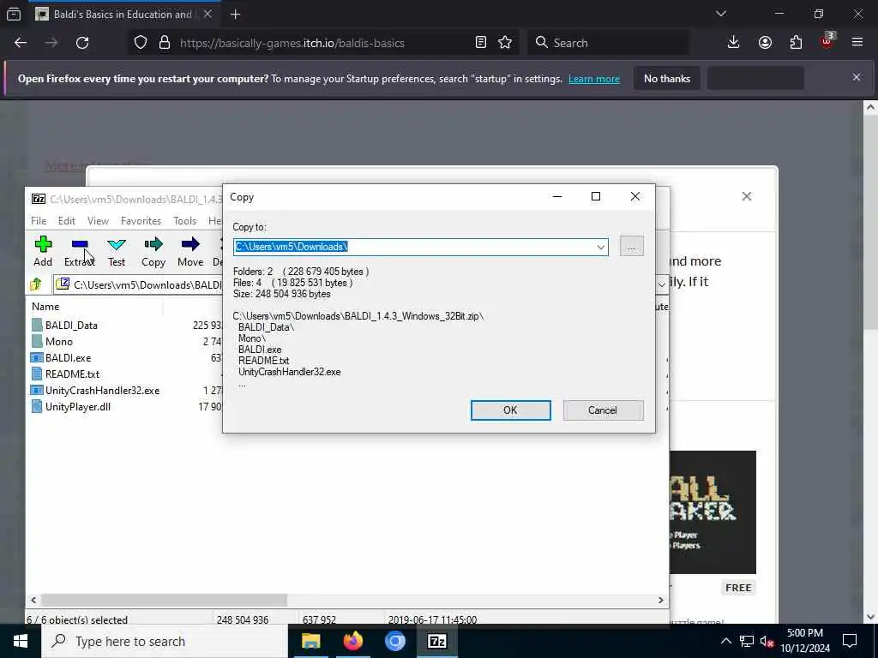Click the Move icon in 7-Zip toolbar
Screen dimensions: 878x658
point(190,244)
